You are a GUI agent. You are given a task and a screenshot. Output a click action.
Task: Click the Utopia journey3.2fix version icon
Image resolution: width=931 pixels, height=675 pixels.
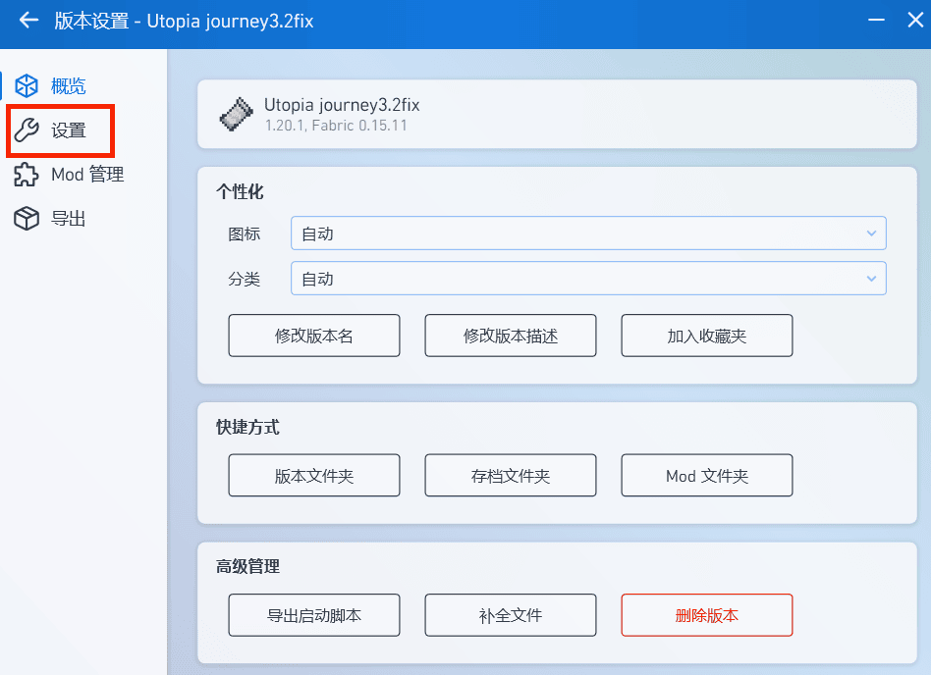pyautogui.click(x=237, y=114)
